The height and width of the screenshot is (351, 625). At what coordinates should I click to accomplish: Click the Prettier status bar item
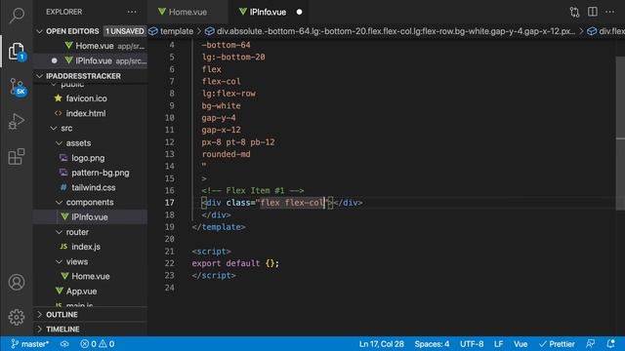click(x=557, y=344)
